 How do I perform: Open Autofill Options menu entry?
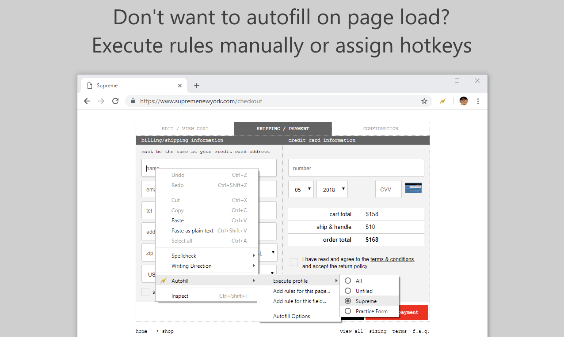tap(299, 316)
